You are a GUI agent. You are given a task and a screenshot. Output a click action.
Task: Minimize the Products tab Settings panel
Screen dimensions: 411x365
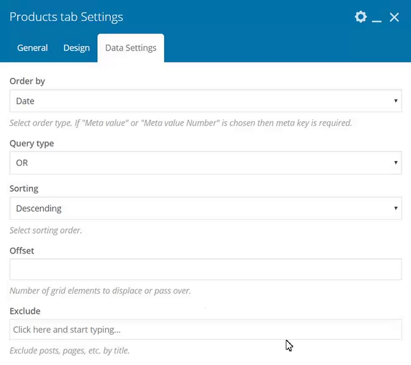[377, 18]
